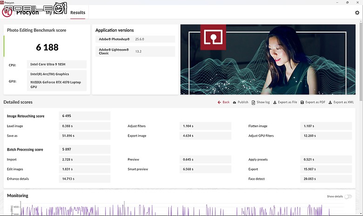Open the Show log link
The width and height of the screenshot is (363, 216).
point(263,102)
